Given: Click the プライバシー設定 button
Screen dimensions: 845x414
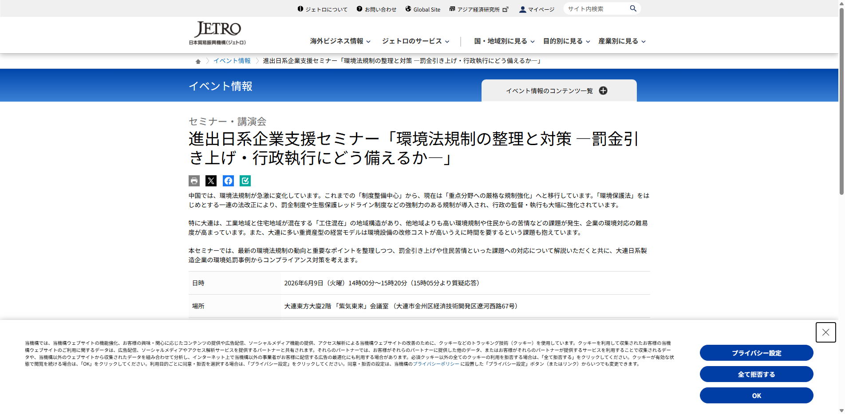Looking at the screenshot, I should point(756,353).
